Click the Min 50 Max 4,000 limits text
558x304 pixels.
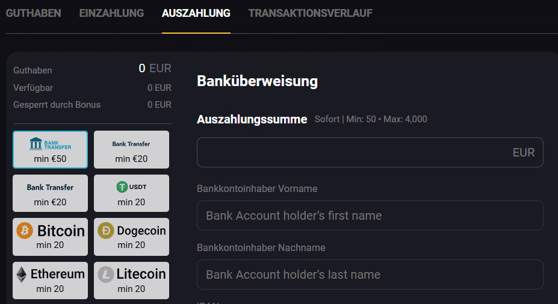pyautogui.click(x=371, y=119)
